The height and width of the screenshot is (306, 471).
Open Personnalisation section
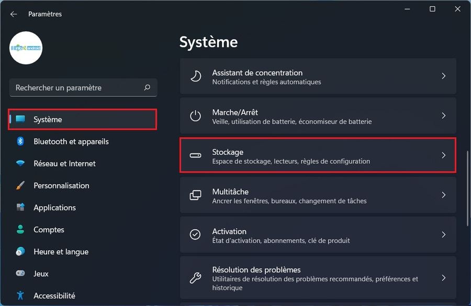[x=61, y=185]
